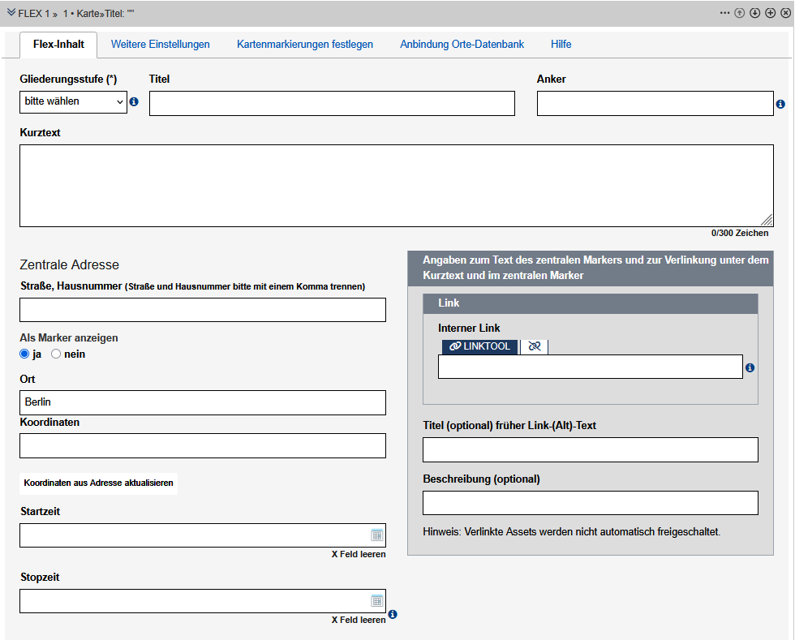This screenshot has height=640, width=795.
Task: Click the info icon beside the Anker field
Action: [x=780, y=105]
